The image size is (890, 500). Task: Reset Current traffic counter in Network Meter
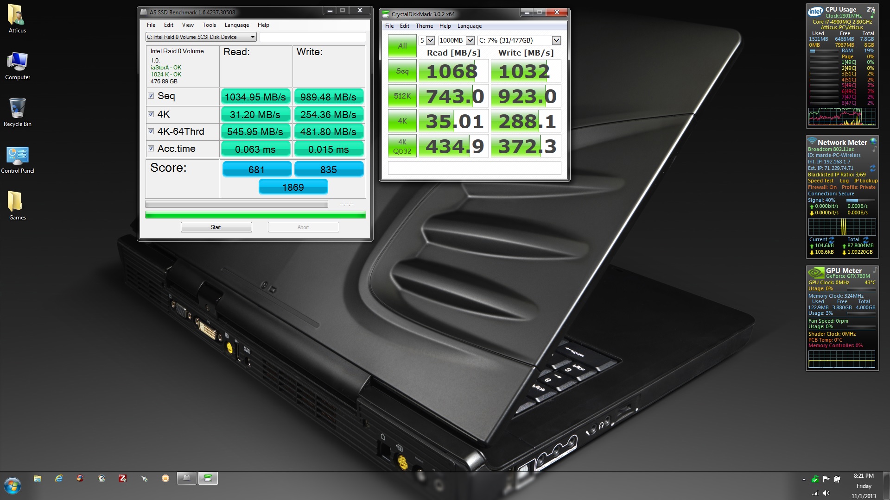832,239
